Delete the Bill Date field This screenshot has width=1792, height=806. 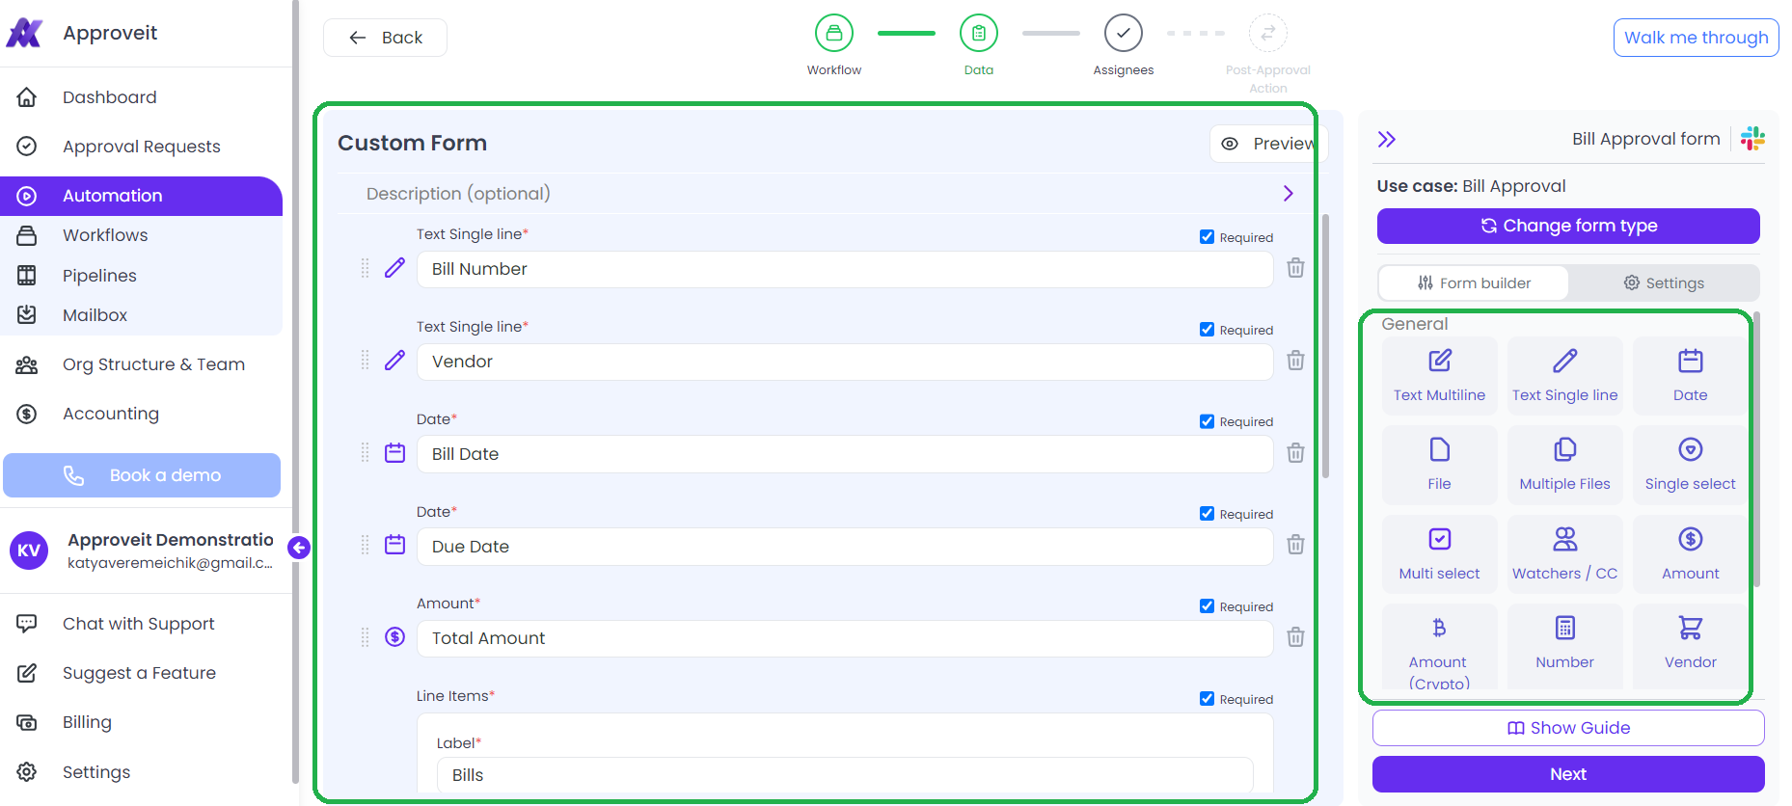click(1295, 453)
